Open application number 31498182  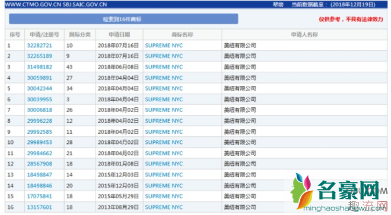click(39, 67)
